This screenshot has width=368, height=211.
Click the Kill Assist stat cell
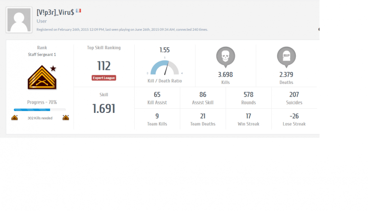click(157, 98)
